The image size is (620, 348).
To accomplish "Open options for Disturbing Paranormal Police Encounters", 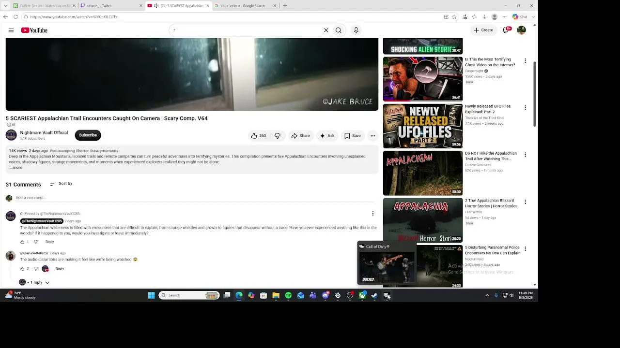I will point(525,249).
